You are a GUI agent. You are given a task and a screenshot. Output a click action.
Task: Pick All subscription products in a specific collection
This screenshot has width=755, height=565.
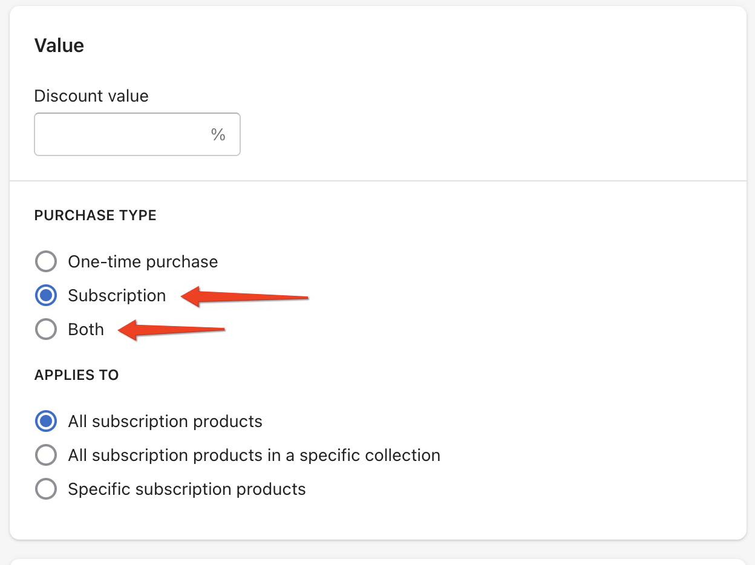click(x=46, y=455)
